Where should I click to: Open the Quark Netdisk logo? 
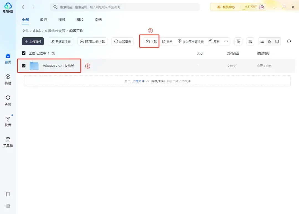click(x=8, y=8)
